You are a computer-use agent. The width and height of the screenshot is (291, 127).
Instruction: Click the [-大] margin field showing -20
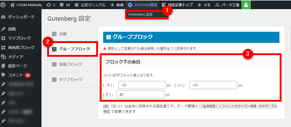(142, 85)
